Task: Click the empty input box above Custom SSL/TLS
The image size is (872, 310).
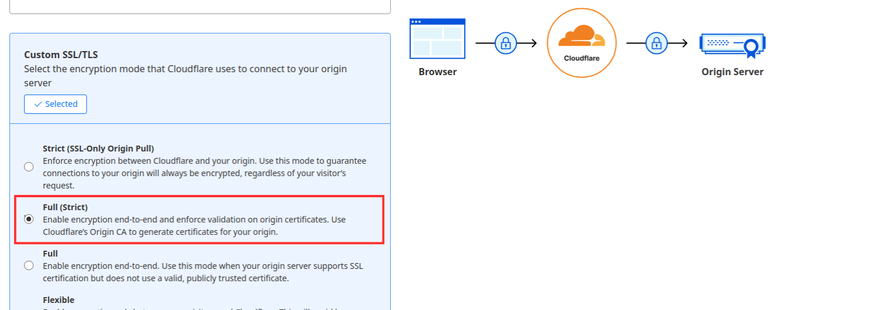Action: point(200,6)
